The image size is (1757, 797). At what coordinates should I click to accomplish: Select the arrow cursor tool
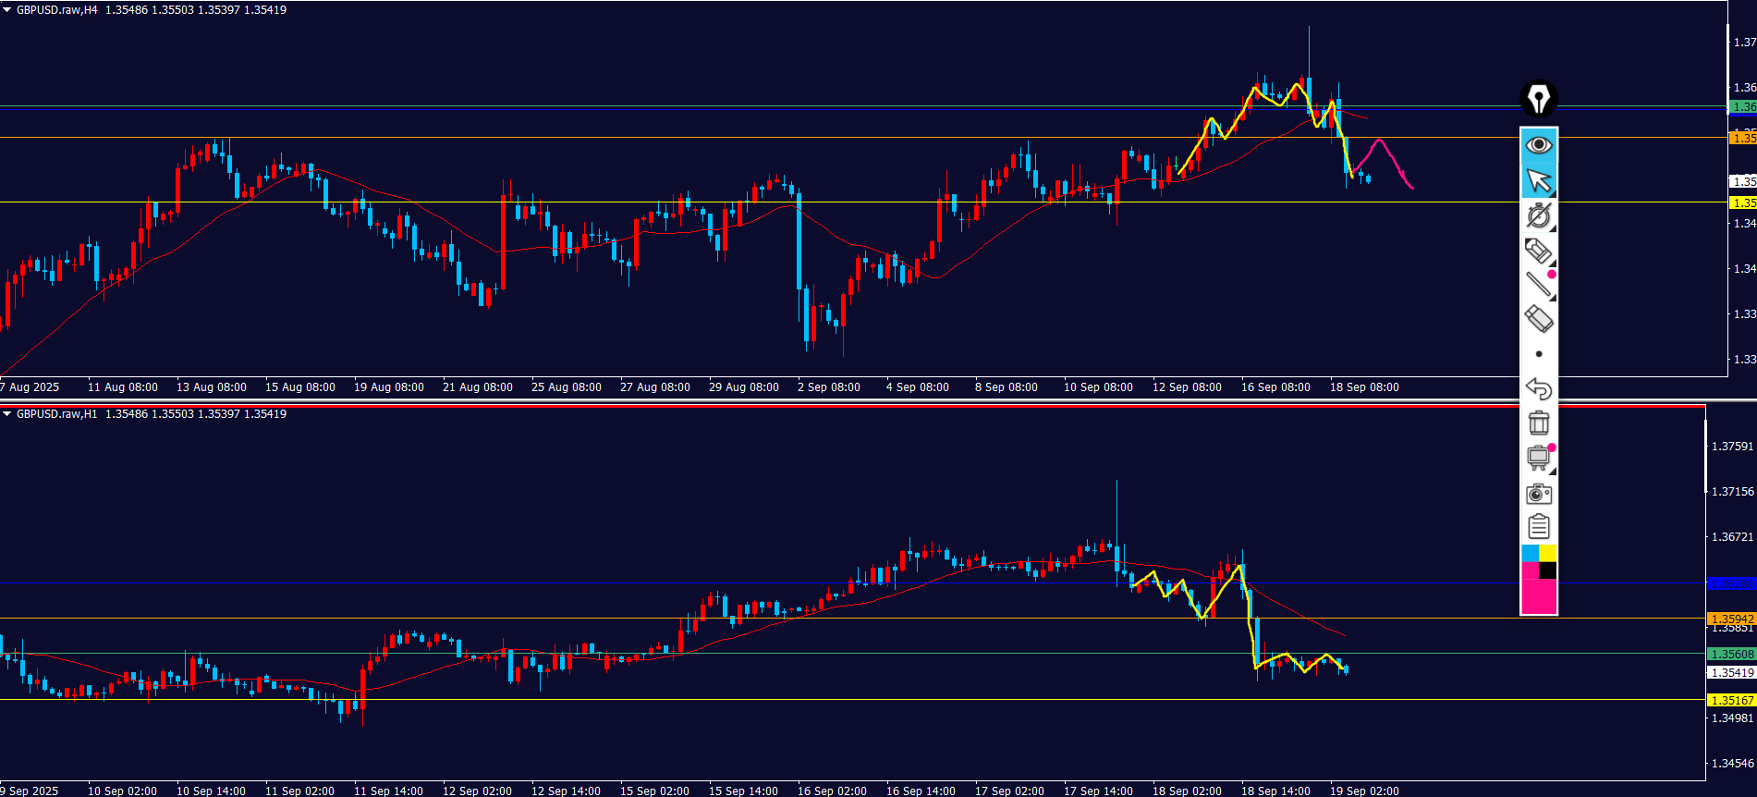coord(1539,180)
